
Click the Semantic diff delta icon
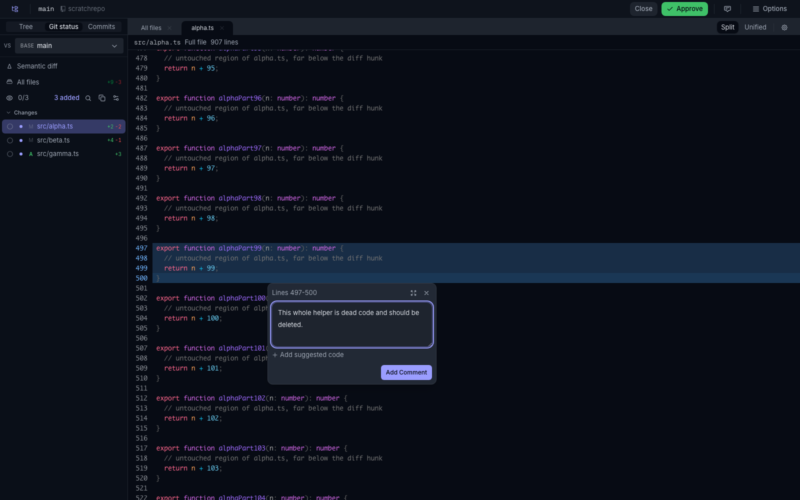click(x=9, y=66)
